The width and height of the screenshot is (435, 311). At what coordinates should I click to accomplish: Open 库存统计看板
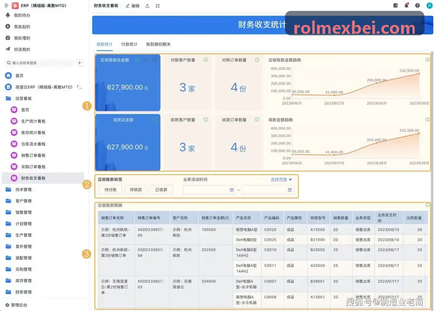[33, 133]
